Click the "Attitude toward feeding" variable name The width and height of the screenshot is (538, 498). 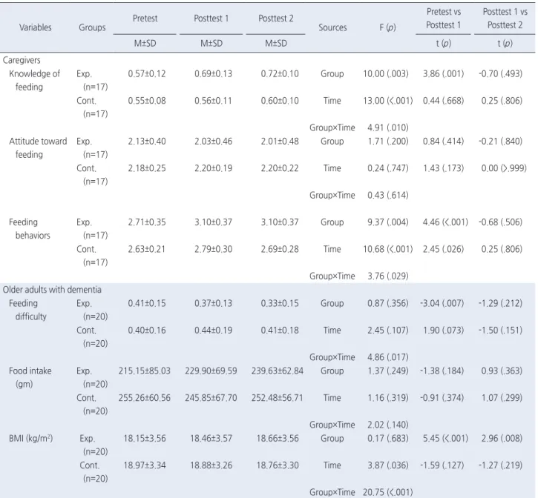(38, 147)
